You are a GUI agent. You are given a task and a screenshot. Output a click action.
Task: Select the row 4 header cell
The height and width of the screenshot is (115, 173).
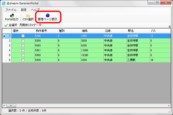click(7, 50)
